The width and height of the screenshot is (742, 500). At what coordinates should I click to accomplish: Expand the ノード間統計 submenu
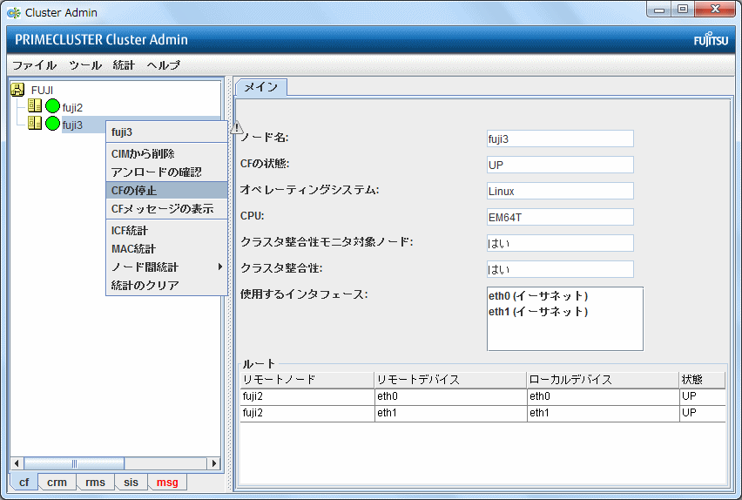(166, 267)
